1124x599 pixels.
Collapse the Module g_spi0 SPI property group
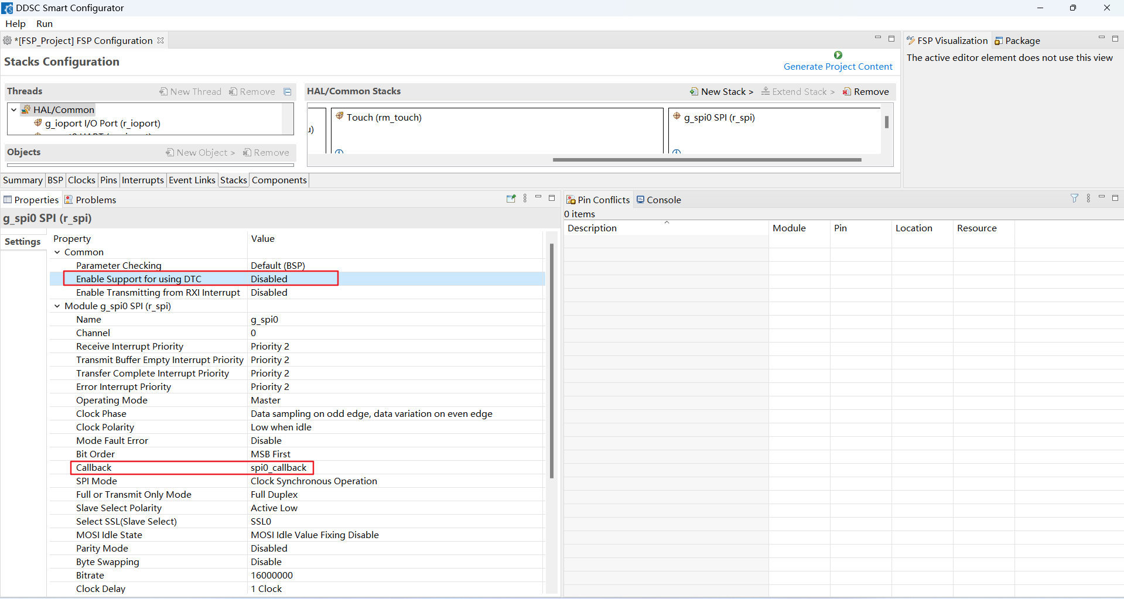tap(57, 306)
